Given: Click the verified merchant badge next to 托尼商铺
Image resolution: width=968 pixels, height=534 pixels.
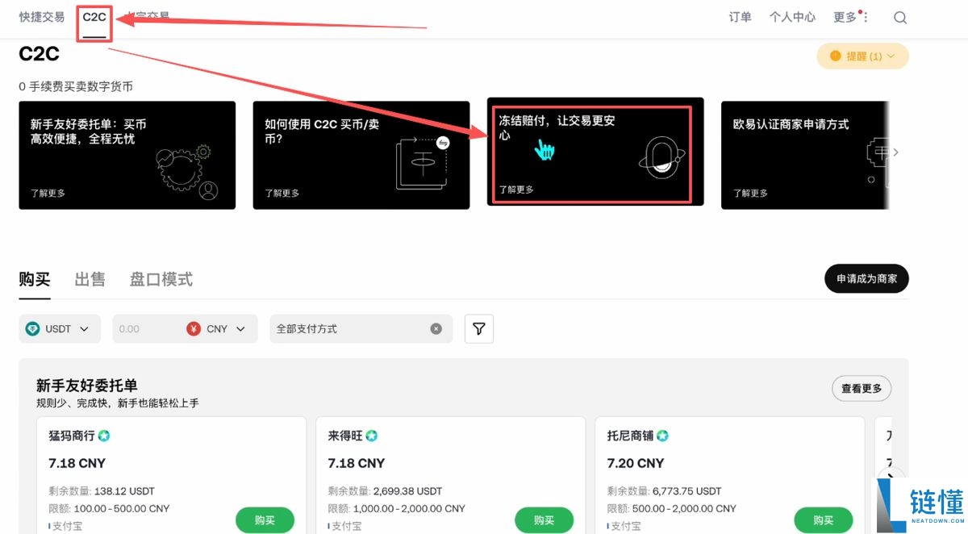Looking at the screenshot, I should [662, 435].
